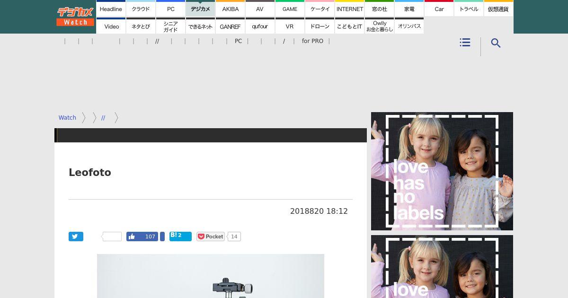Open the PC link in category bar

(x=238, y=41)
